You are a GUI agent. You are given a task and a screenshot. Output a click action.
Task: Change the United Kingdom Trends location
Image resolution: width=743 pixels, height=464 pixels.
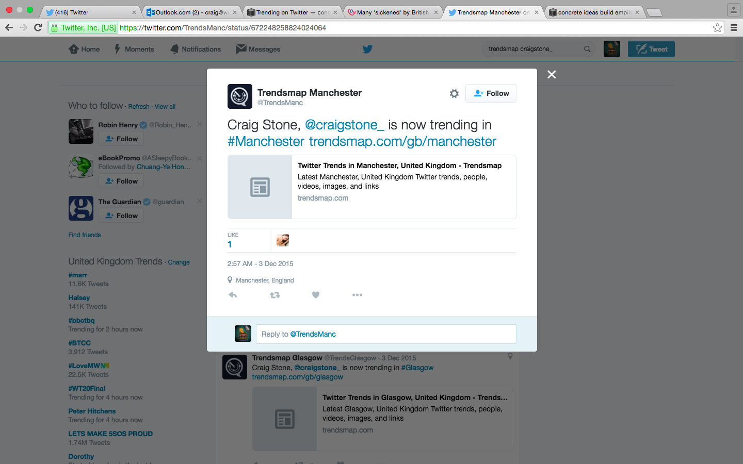pos(179,262)
